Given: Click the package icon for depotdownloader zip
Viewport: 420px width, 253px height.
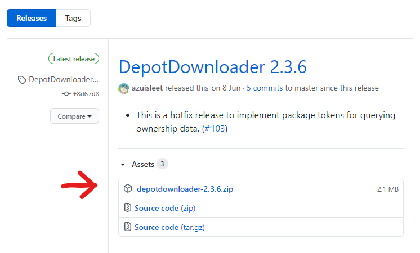Looking at the screenshot, I should click(128, 189).
